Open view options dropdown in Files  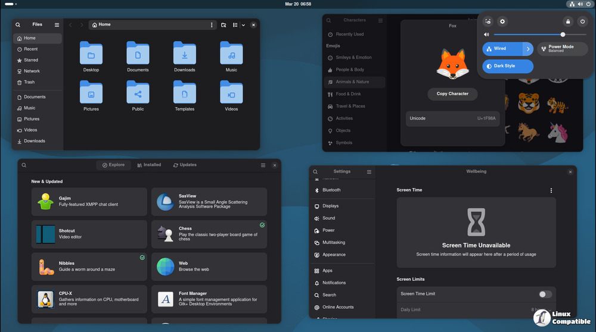pyautogui.click(x=243, y=25)
